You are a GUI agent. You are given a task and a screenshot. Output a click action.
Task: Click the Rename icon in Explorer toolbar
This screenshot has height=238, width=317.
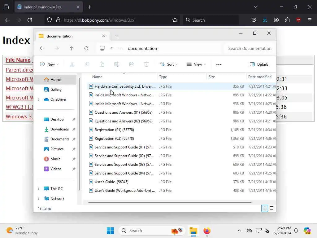[117, 64]
